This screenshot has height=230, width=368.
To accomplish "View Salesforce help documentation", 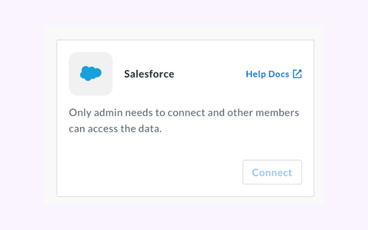I will pos(274,74).
